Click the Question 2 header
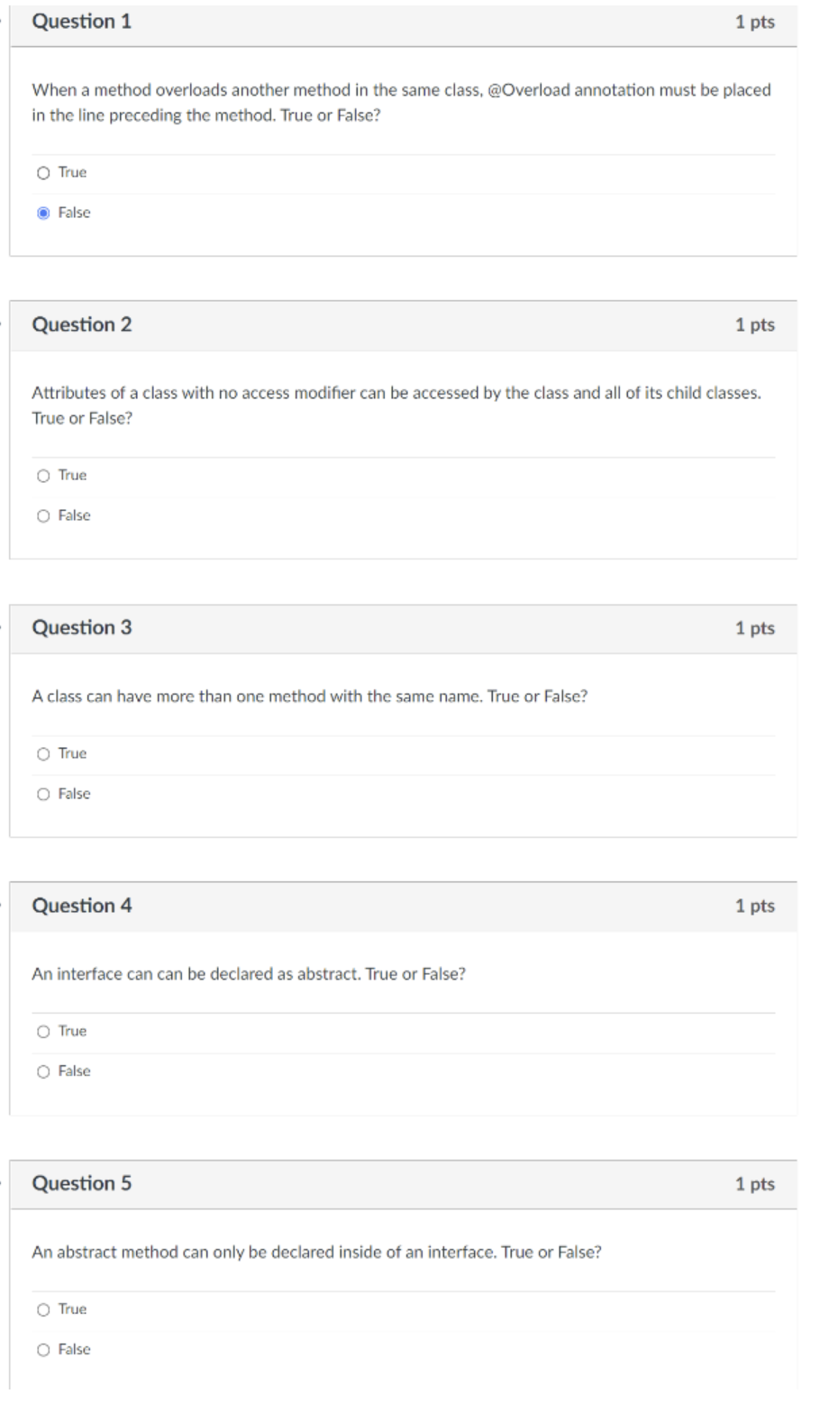Screen dimensions: 820x1403 pyautogui.click(x=80, y=324)
